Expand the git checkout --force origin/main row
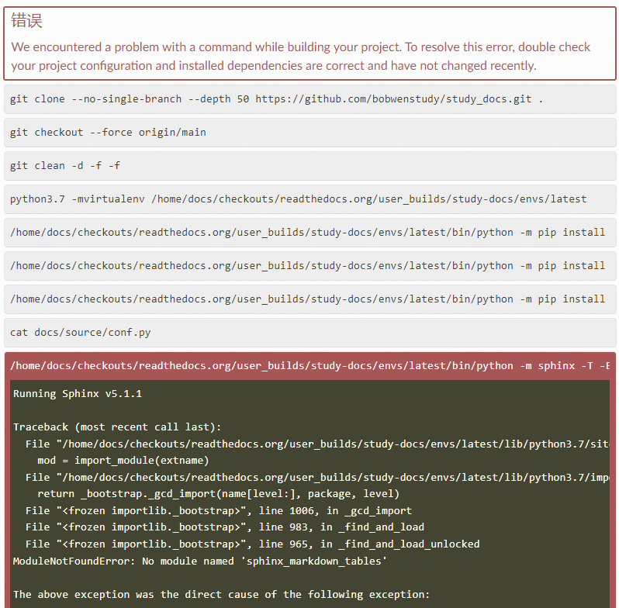Image resolution: width=619 pixels, height=608 pixels. tap(309, 133)
